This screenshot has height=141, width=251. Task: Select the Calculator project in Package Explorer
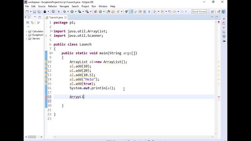pyautogui.click(x=38, y=31)
